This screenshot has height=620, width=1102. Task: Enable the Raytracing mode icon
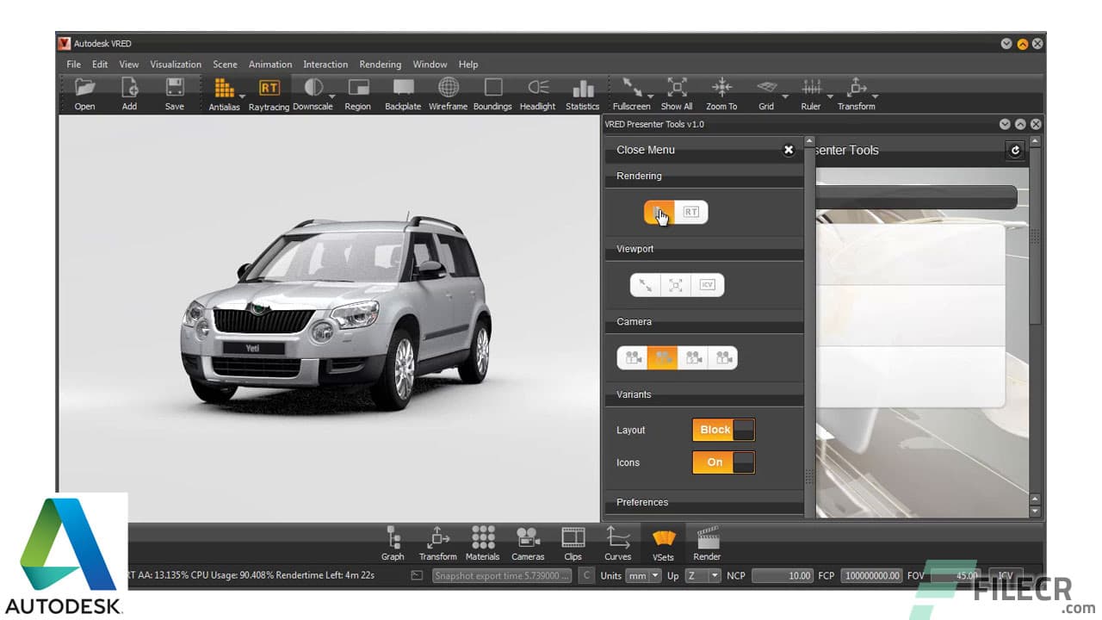coord(269,89)
